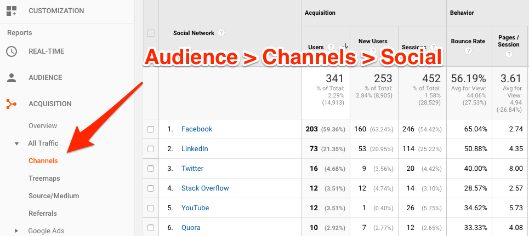529x236 pixels.
Task: Collapse the All Traffic section arrow
Action: 16,143
